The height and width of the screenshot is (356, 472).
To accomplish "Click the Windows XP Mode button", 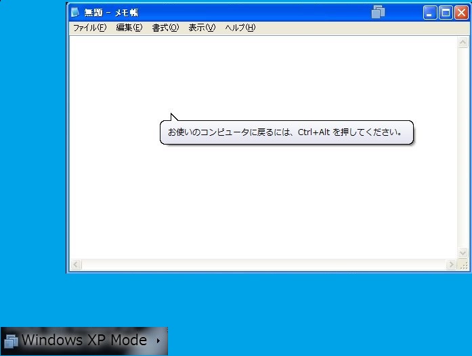I will click(84, 341).
